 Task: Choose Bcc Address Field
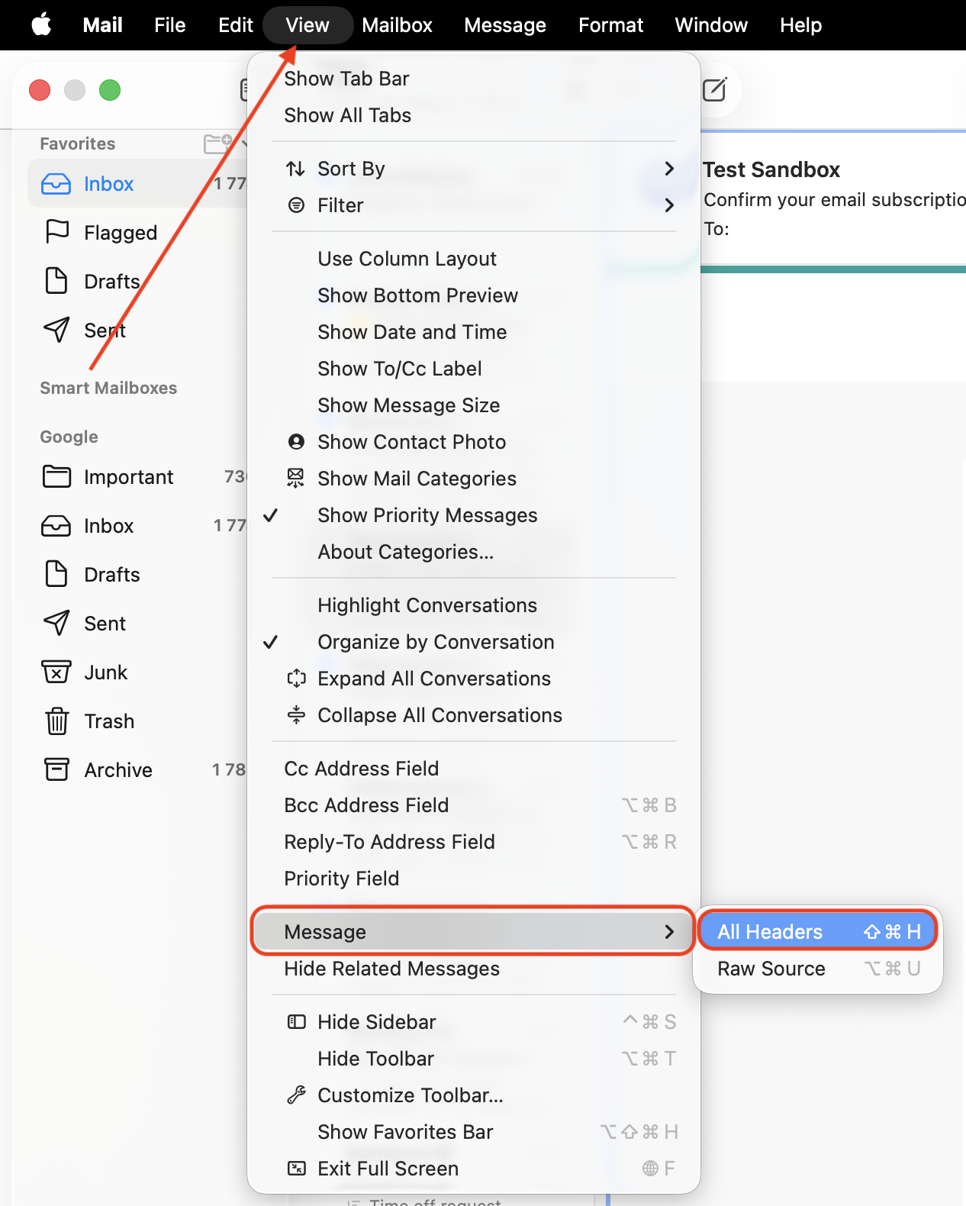coord(474,805)
